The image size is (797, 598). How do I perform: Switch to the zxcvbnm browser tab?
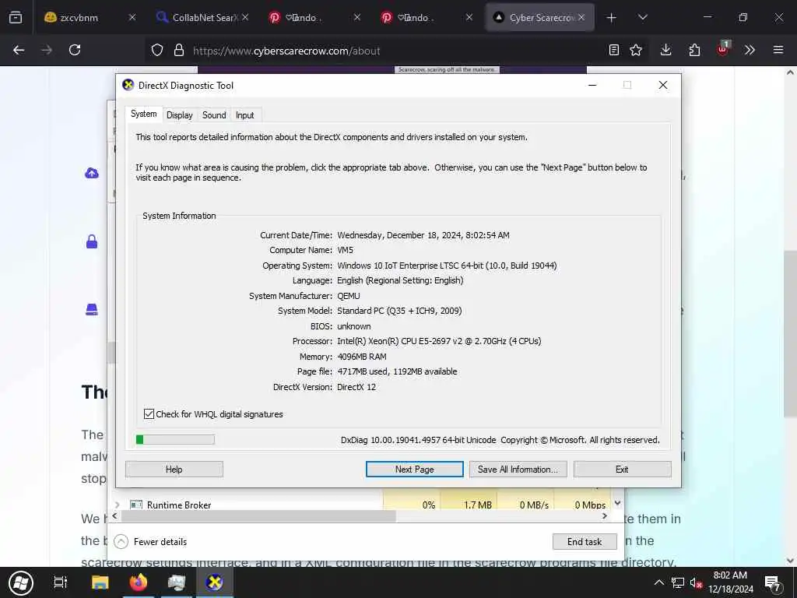pos(79,17)
